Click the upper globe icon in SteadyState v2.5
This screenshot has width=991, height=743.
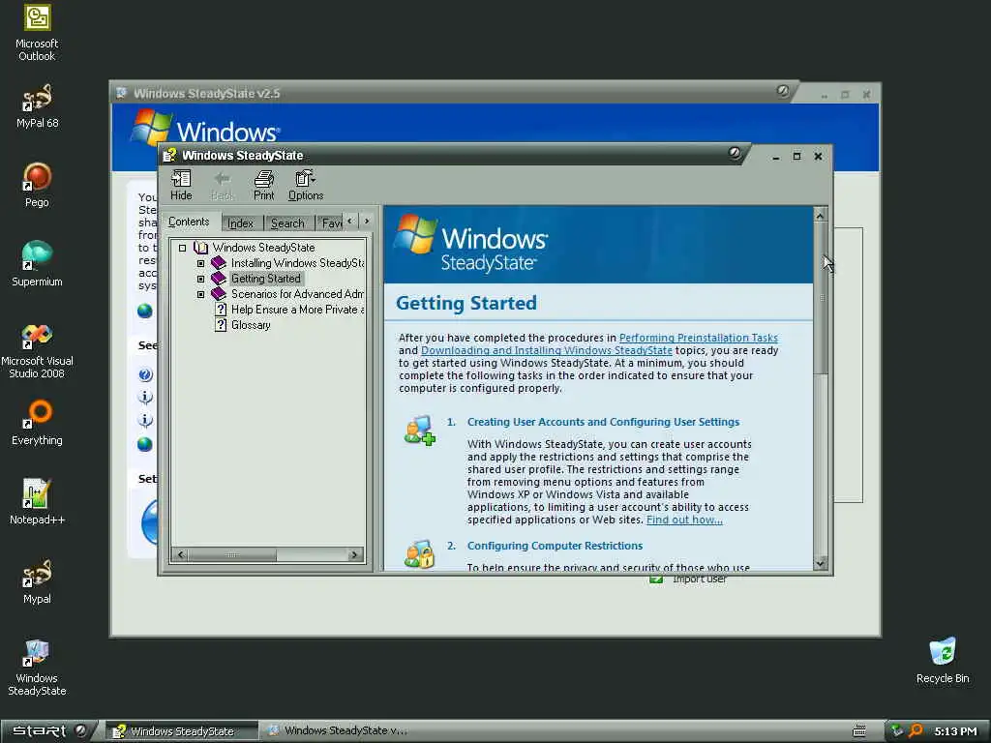[145, 311]
